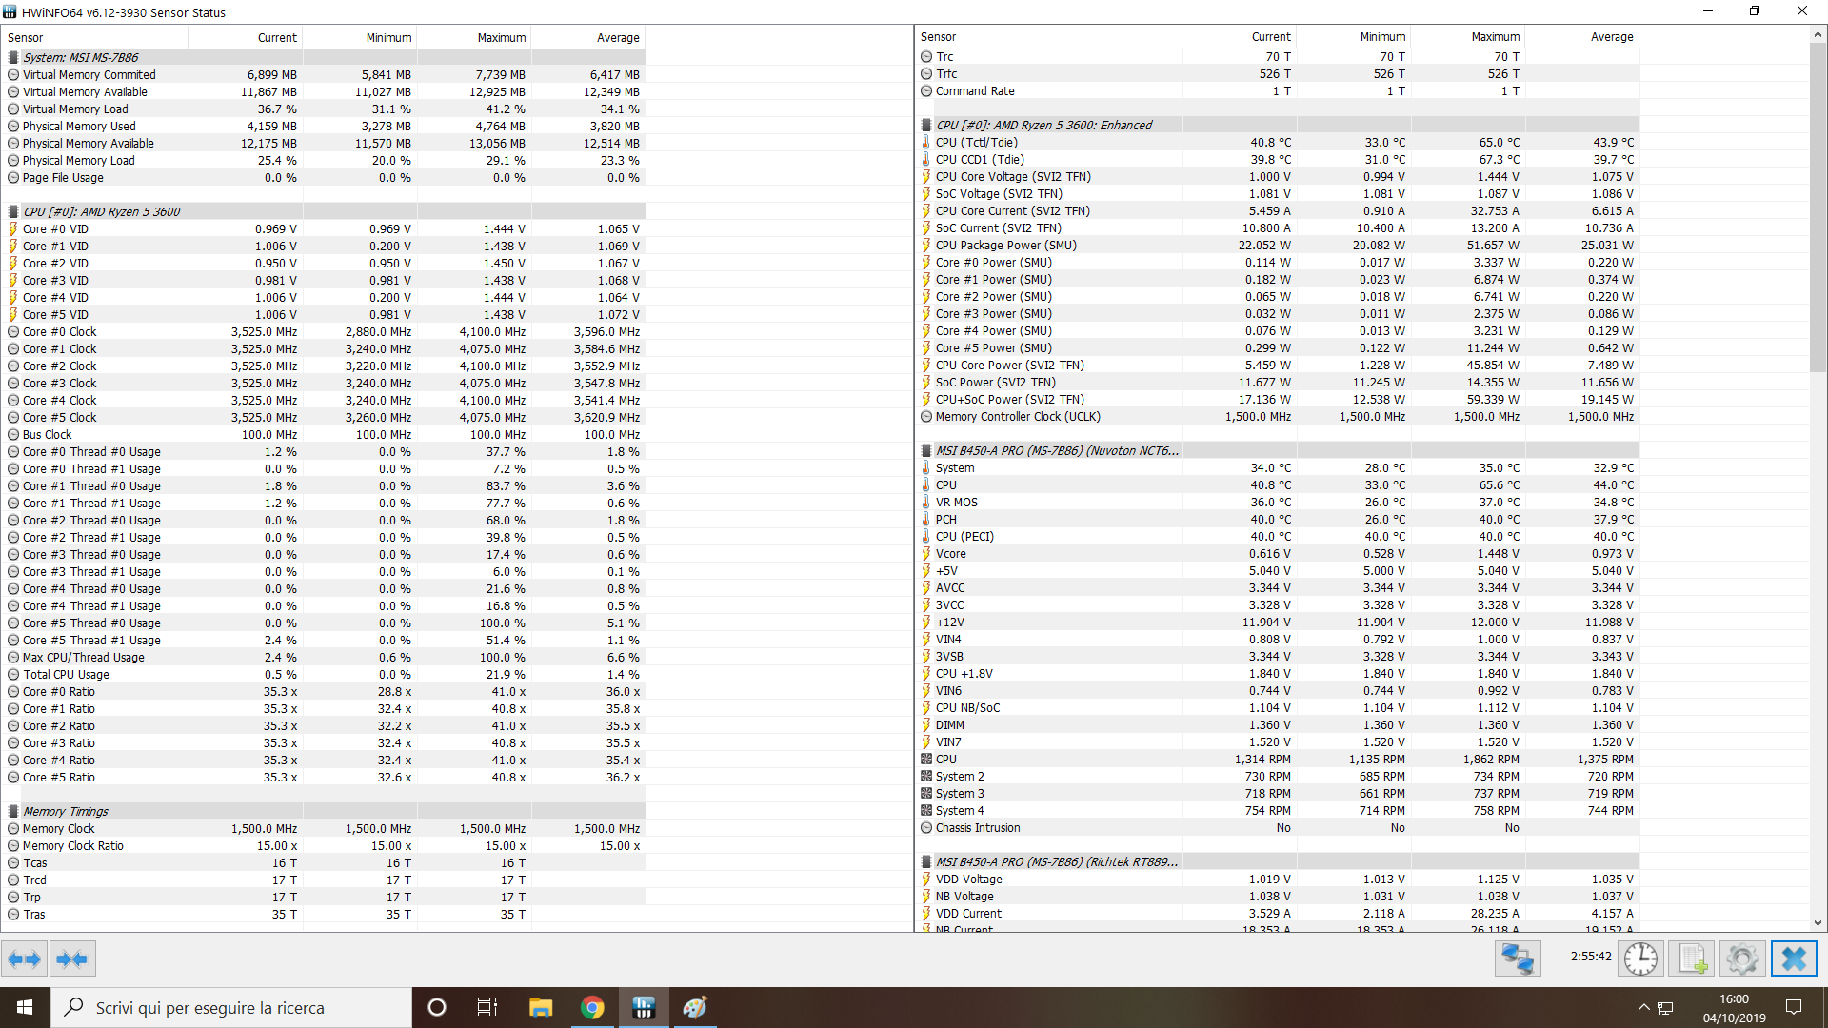The image size is (1828, 1028).
Task: Click left pane Maximum column header
Action: point(474,38)
